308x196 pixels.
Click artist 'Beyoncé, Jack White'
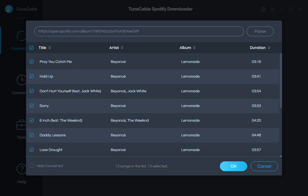[x=128, y=91]
